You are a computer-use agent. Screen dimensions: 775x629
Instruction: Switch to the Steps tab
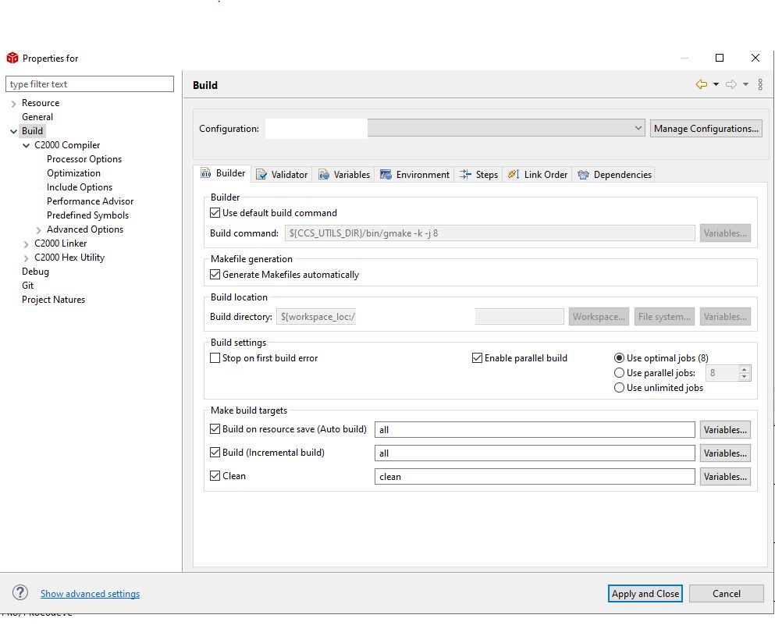point(479,175)
